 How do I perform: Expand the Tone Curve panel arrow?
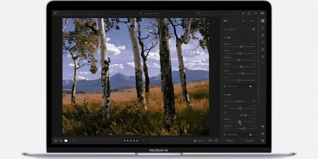254,86
